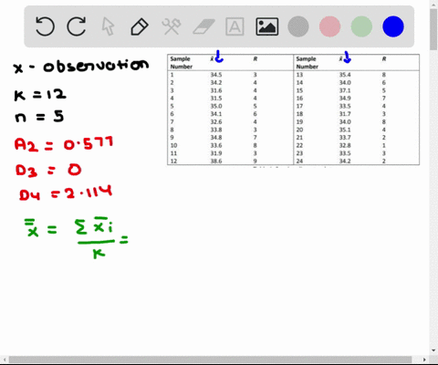Activate the text box tool

(x=235, y=26)
